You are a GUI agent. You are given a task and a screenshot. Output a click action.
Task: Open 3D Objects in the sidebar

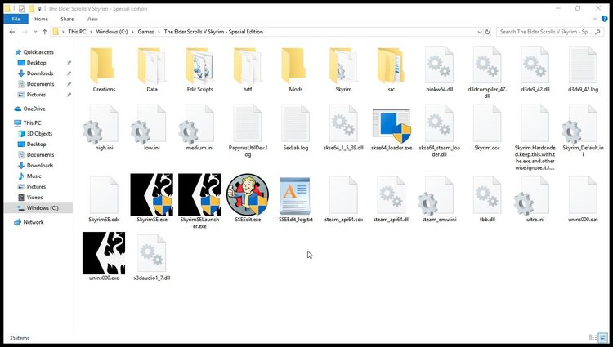click(39, 133)
